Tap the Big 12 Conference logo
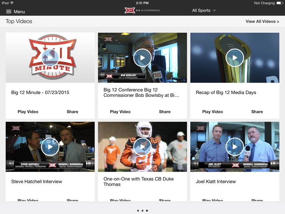Screen dimensions: 285x214 [142, 10]
